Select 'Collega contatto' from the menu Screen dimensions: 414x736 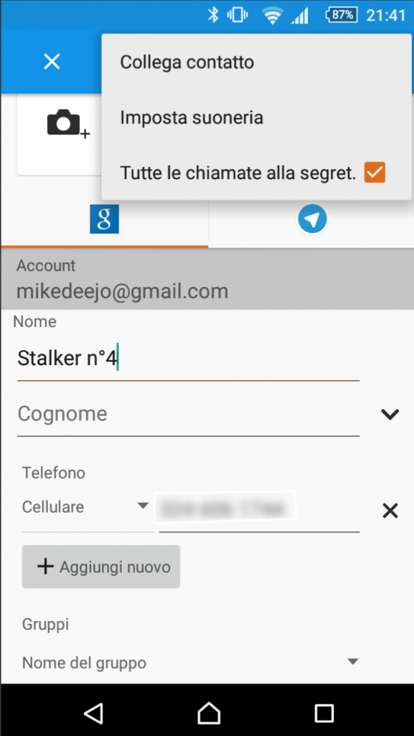click(185, 62)
